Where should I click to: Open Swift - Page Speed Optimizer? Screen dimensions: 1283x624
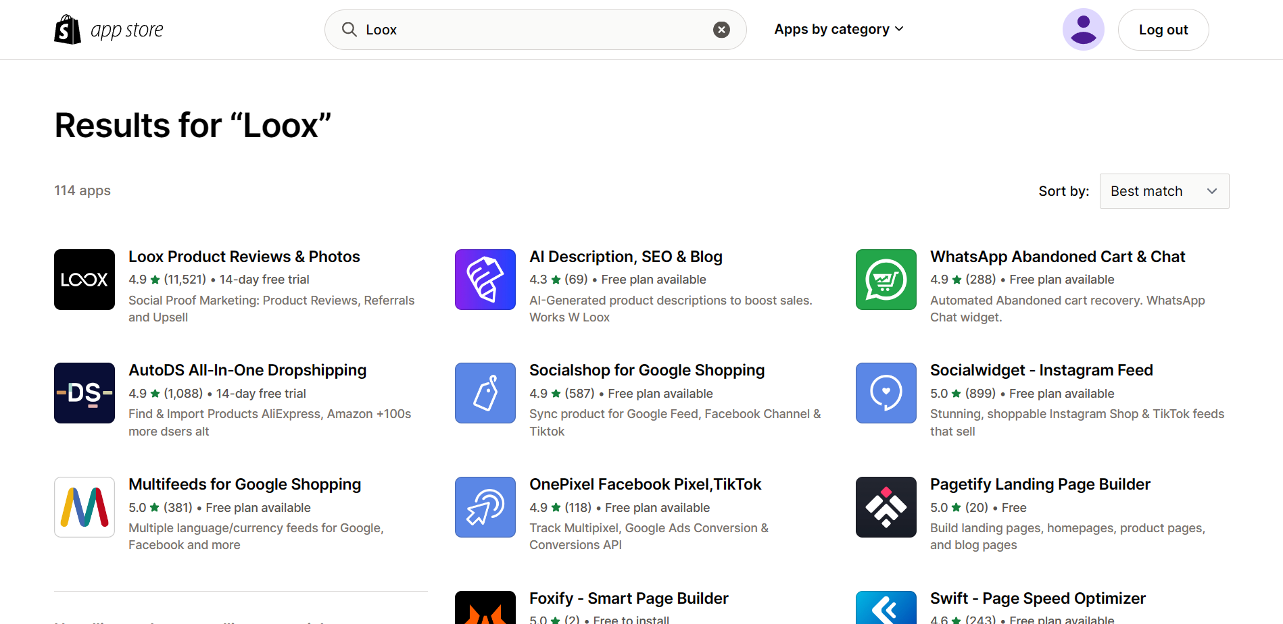(x=1038, y=598)
